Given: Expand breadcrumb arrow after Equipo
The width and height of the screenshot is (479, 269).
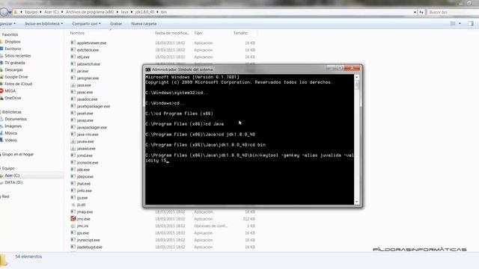Looking at the screenshot, I should (41, 12).
